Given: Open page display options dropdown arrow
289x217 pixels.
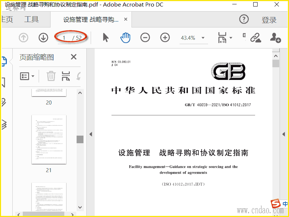Looking at the screenshot, I should 231,38.
